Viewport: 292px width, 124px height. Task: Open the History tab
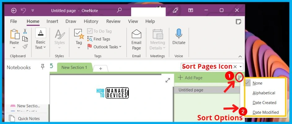point(91,21)
